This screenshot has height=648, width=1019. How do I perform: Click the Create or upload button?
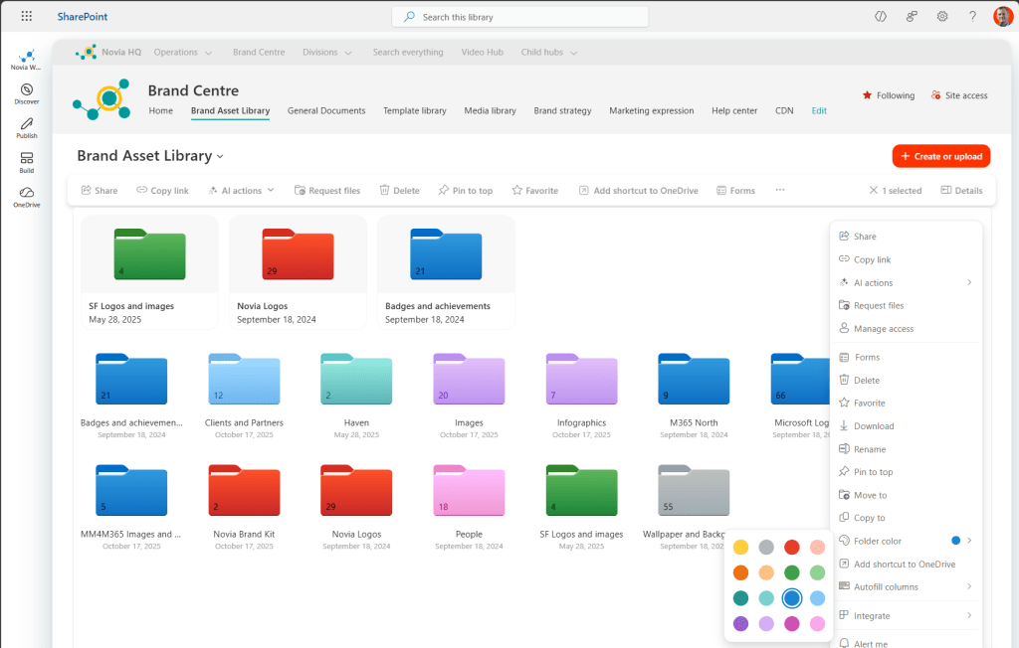point(940,156)
